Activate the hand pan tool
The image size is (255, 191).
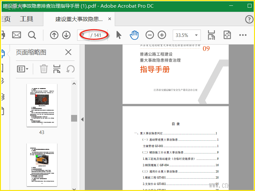pyautogui.click(x=134, y=35)
